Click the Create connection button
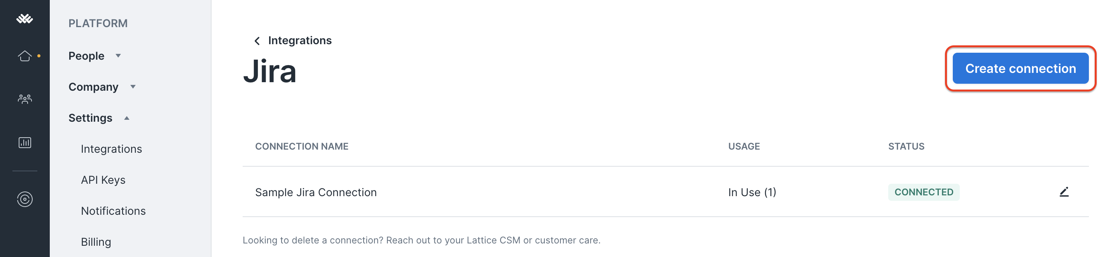 coord(1020,69)
